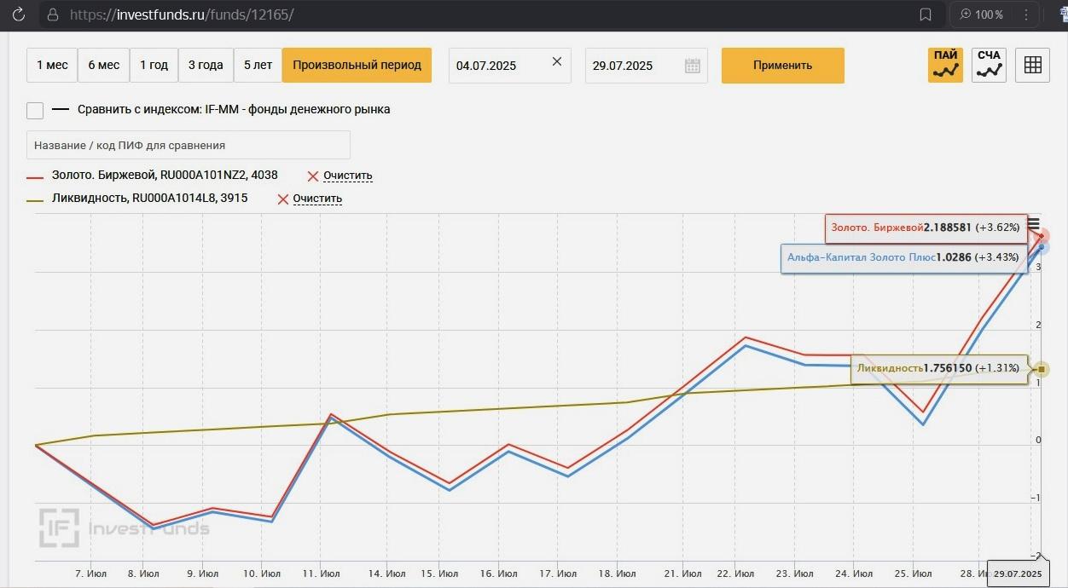Click the Альфа-Капитал Золото Плюс tooltip

[903, 257]
